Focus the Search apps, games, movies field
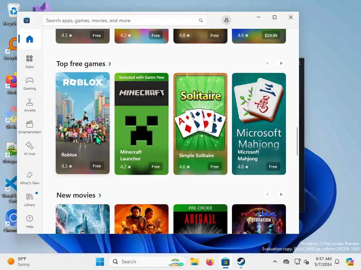Viewport: 361px width, 270px height. coord(124,20)
